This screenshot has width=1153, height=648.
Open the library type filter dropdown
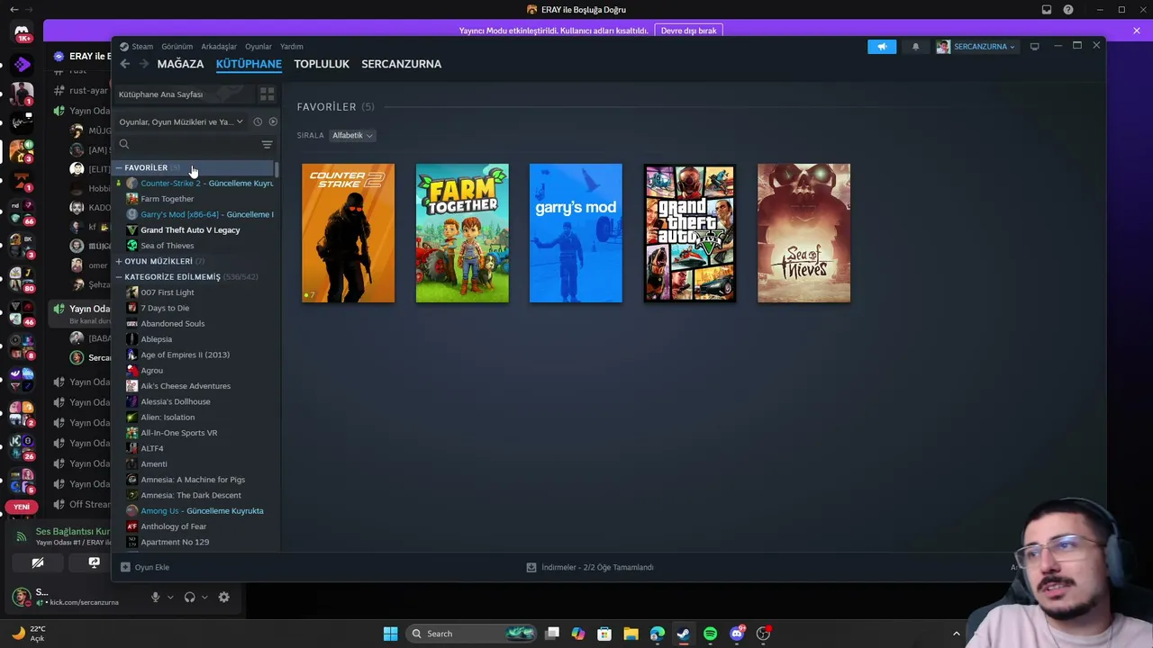point(181,121)
